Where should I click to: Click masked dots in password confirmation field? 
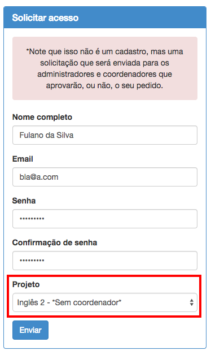coord(32,261)
